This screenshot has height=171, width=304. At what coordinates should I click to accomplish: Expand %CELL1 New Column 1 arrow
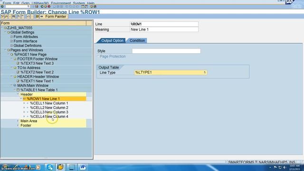24,103
